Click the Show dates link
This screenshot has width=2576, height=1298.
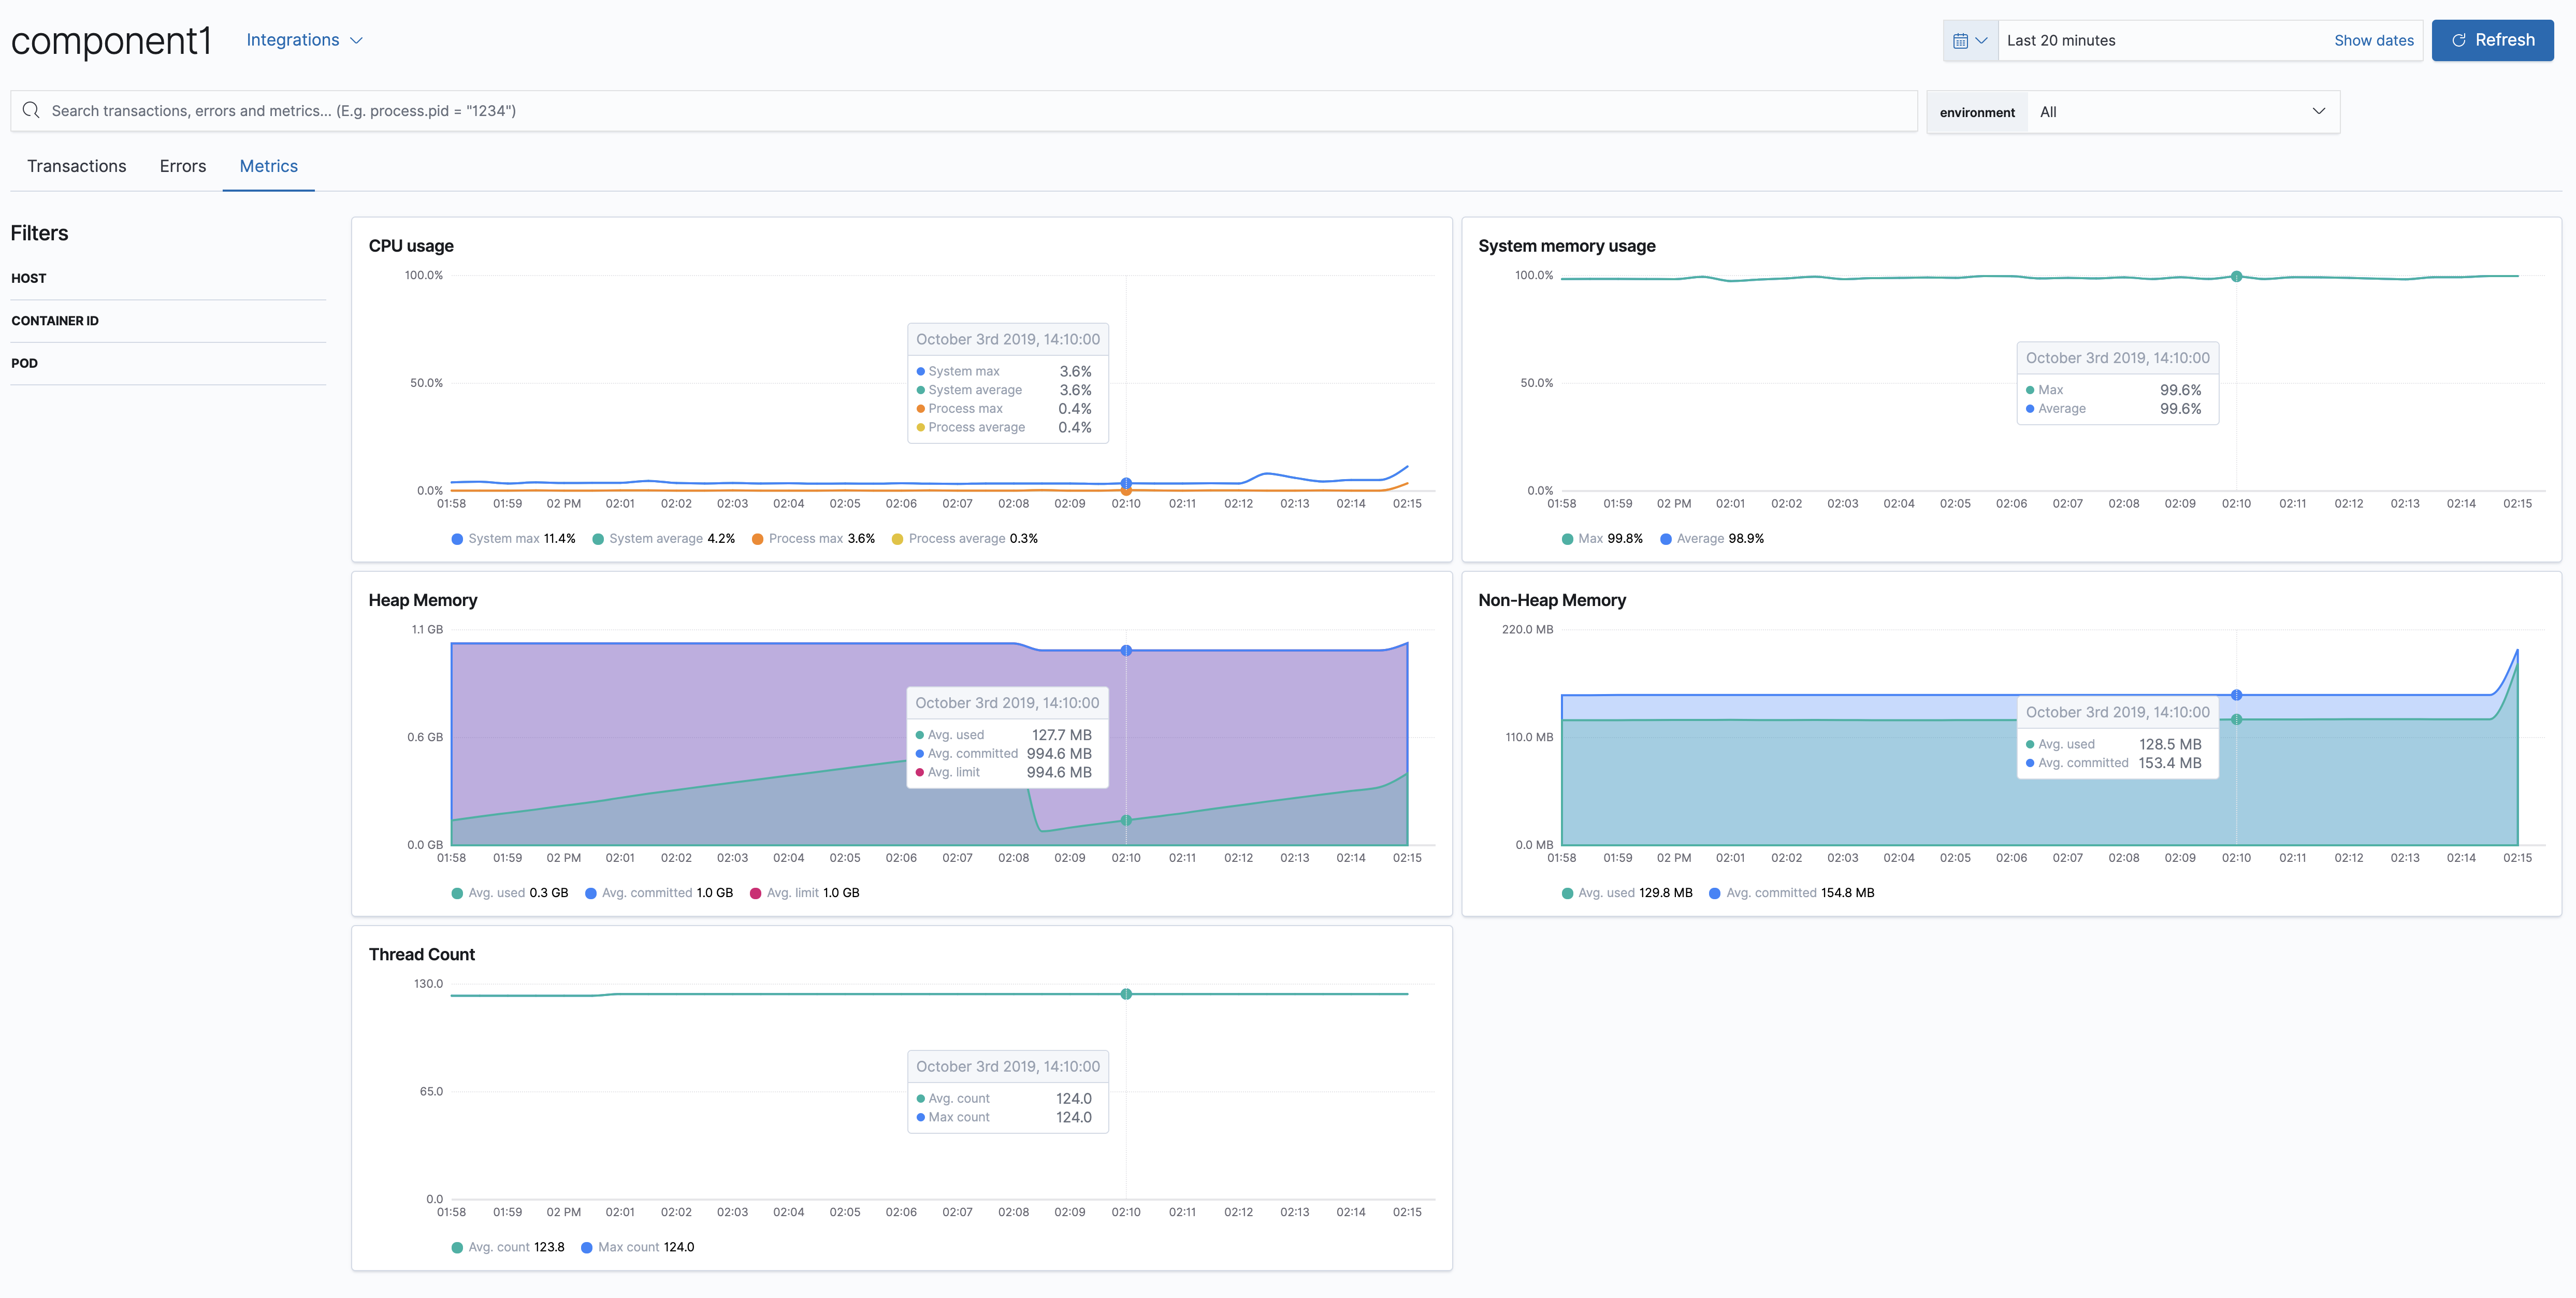point(2372,41)
